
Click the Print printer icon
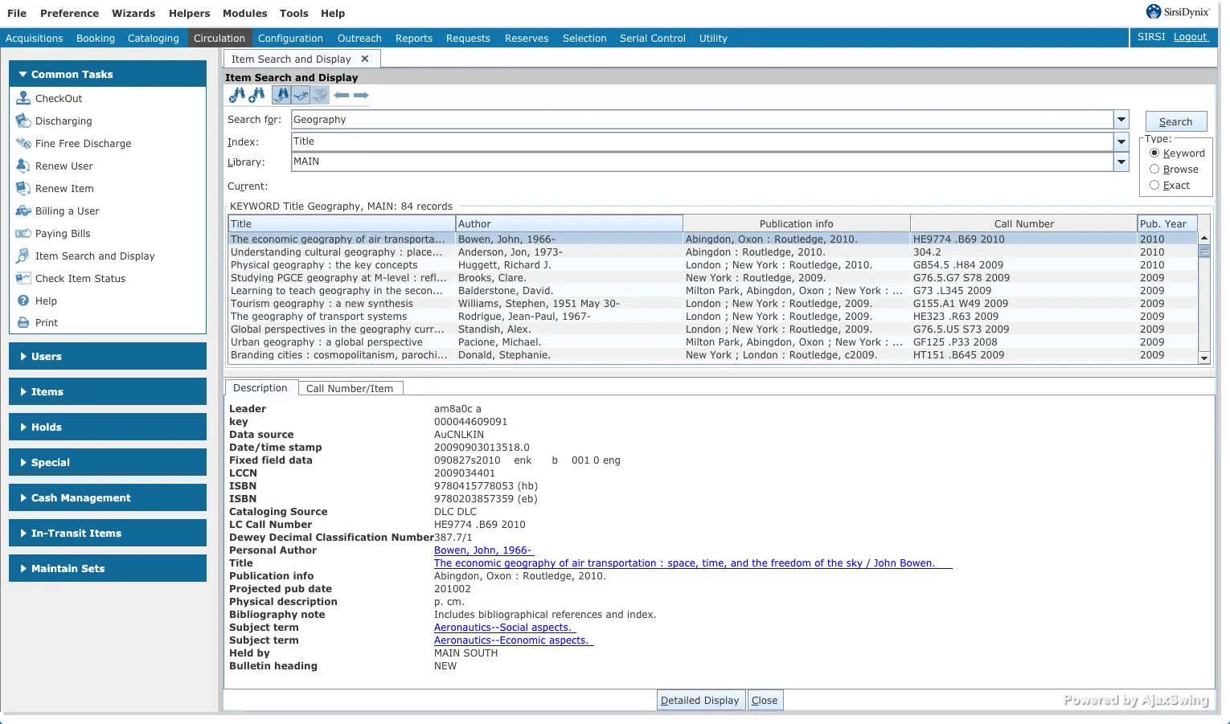pos(23,323)
